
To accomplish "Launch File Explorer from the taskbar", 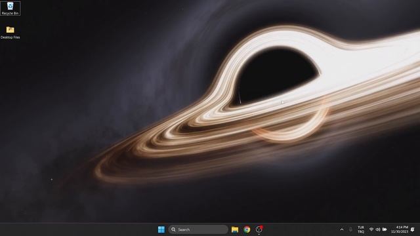I will coord(235,229).
